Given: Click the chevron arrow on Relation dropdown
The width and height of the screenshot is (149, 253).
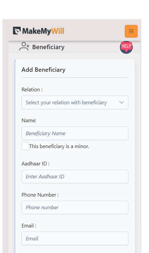Looking at the screenshot, I should click(x=121, y=102).
